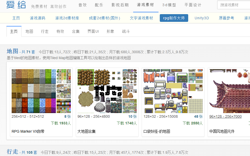The height and width of the screenshot is (156, 250).
Task: Switch to the 合集 tab
Action: [76, 31]
